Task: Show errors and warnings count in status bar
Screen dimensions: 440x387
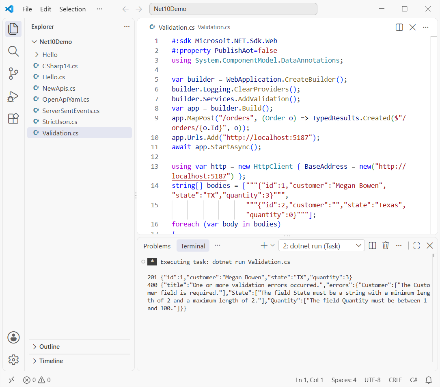Action: click(x=37, y=380)
